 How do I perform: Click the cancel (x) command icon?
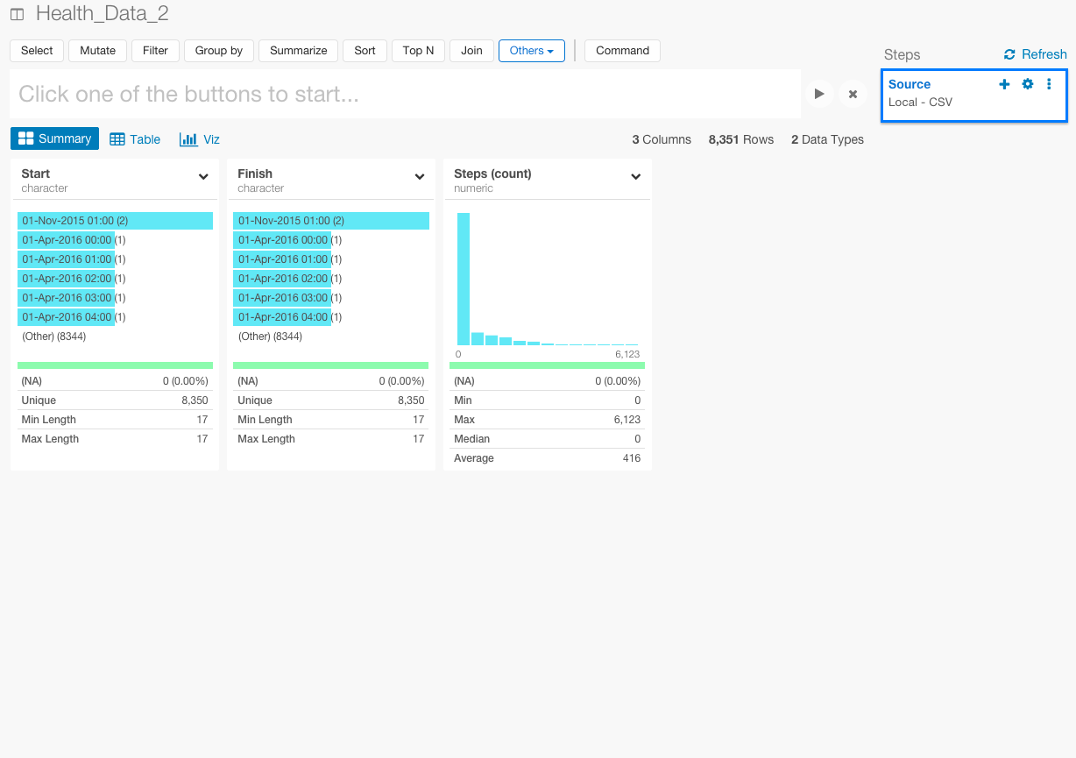853,94
